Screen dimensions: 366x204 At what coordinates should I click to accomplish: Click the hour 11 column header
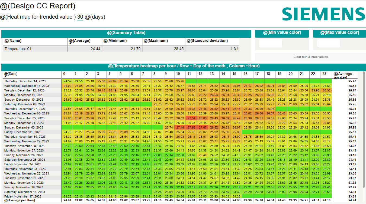[189, 74]
